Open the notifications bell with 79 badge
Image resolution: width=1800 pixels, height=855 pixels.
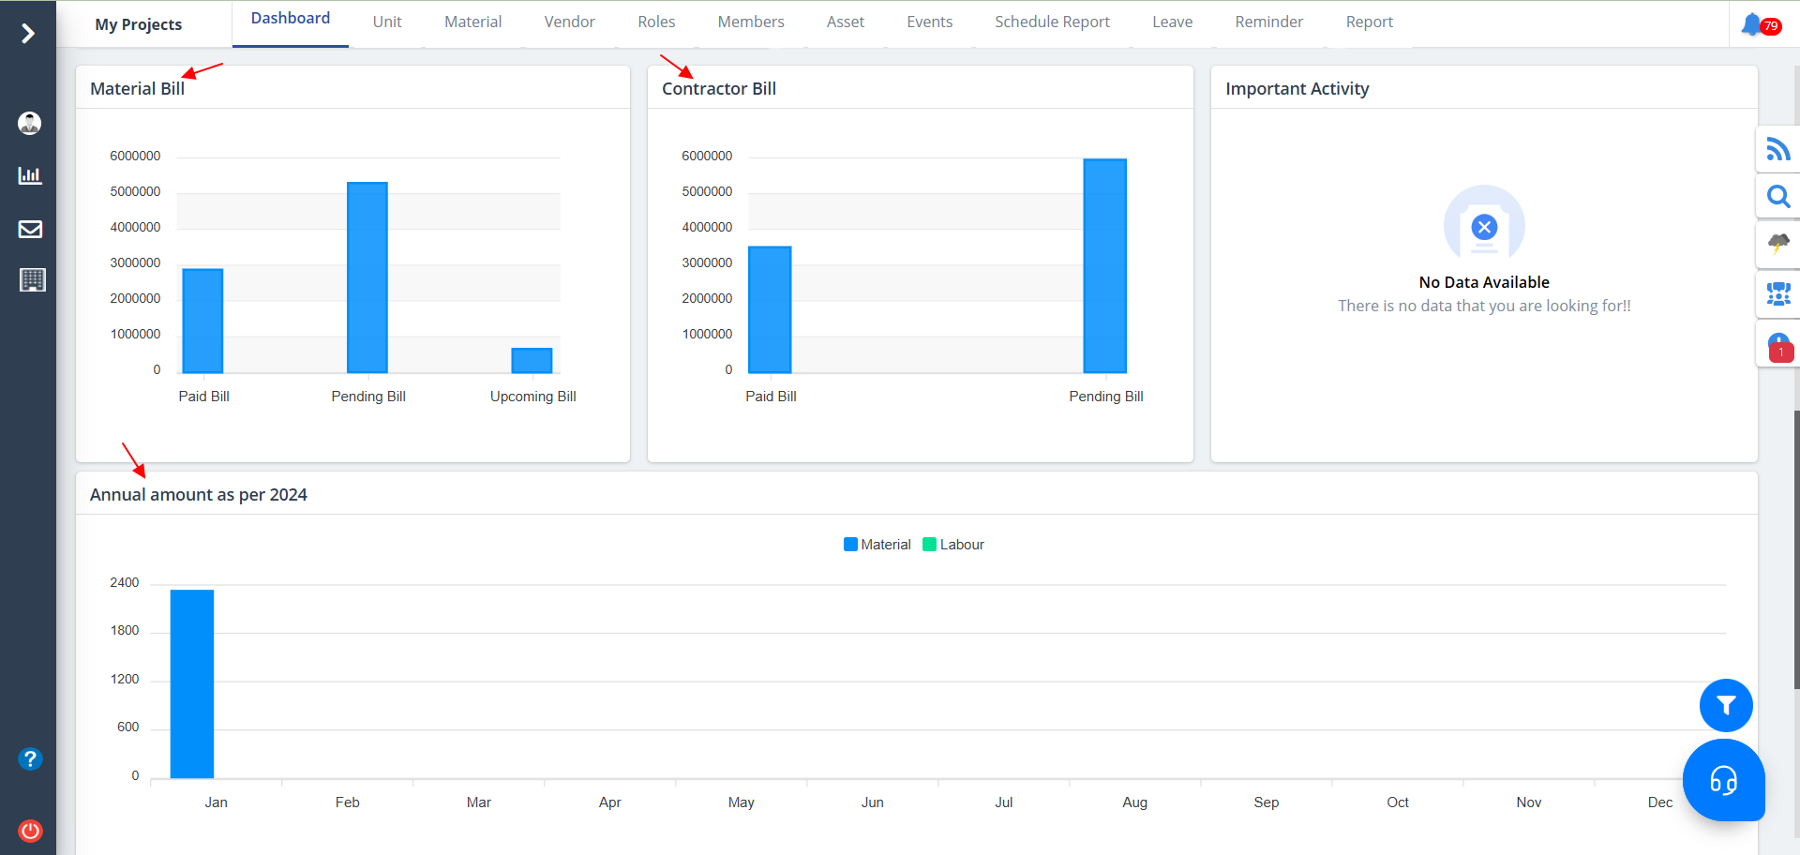pos(1754,24)
